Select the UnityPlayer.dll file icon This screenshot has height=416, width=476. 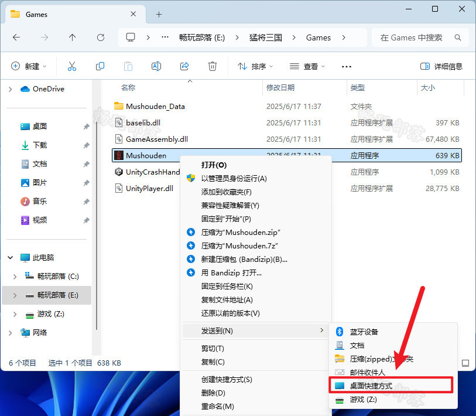118,188
